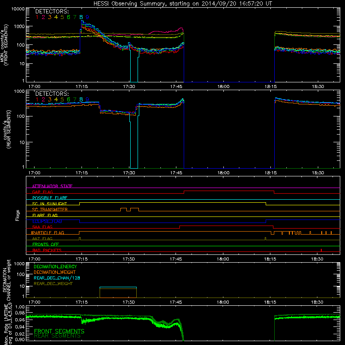
Task: Click the DECIMATION_ENERGY legend entry
Action: tap(55, 267)
